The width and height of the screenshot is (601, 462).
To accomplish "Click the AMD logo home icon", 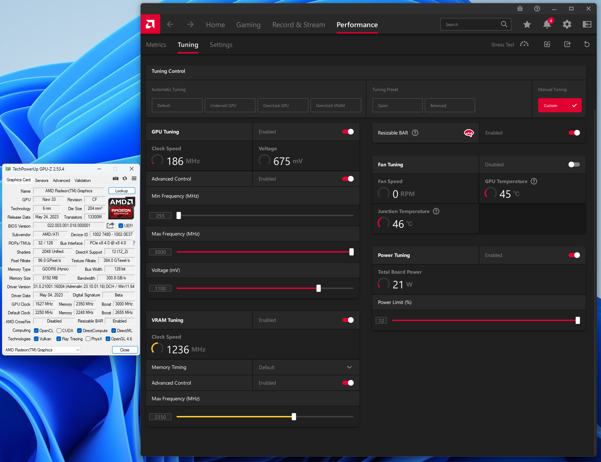I will coord(150,24).
